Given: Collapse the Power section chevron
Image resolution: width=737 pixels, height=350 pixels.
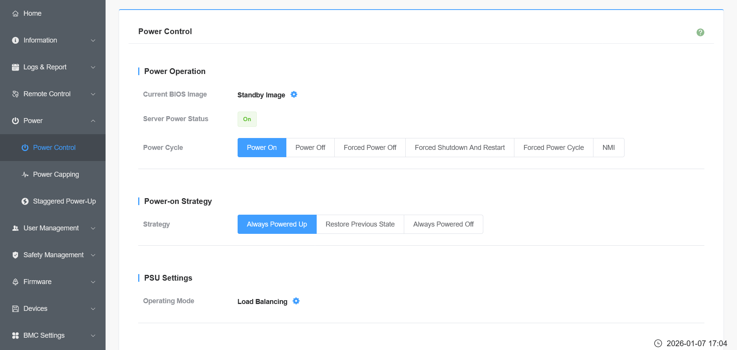Looking at the screenshot, I should [93, 121].
